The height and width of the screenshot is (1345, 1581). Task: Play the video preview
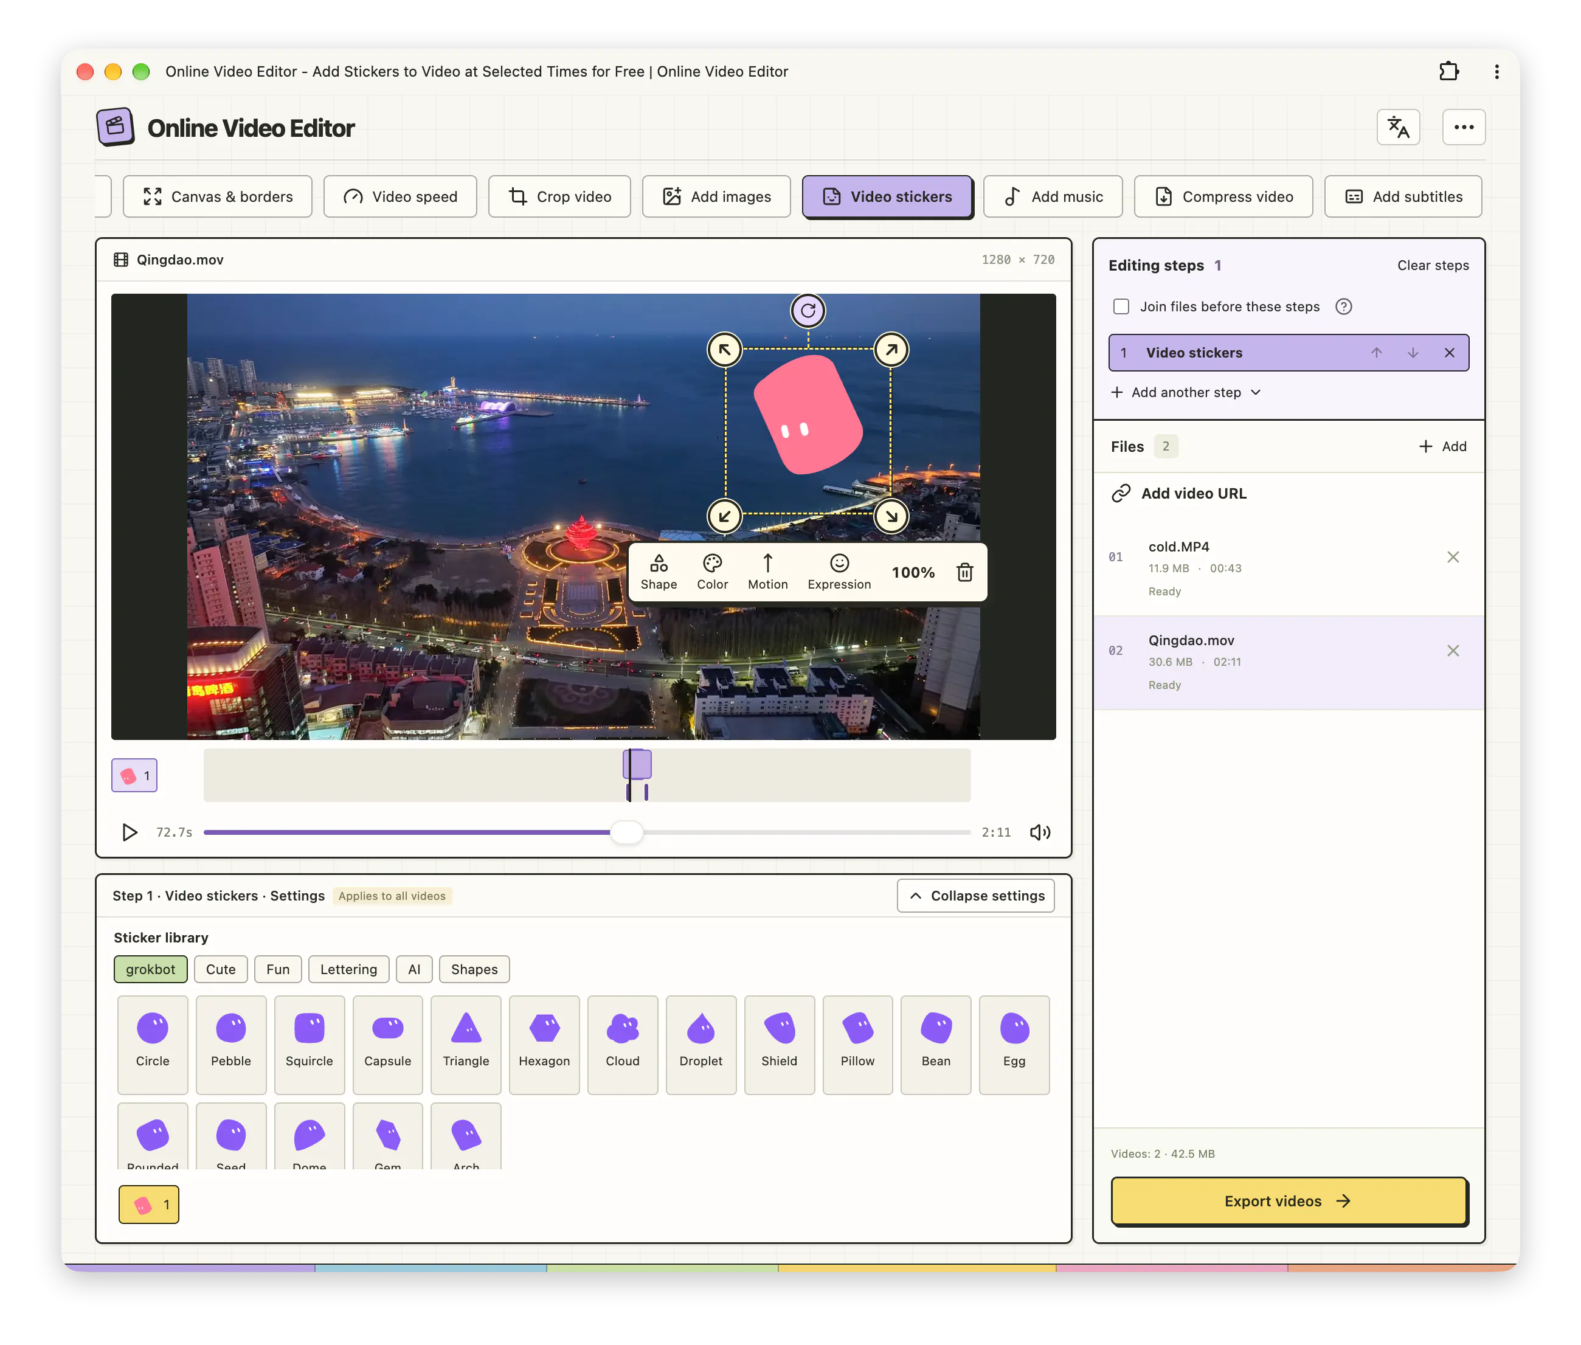[x=130, y=832]
